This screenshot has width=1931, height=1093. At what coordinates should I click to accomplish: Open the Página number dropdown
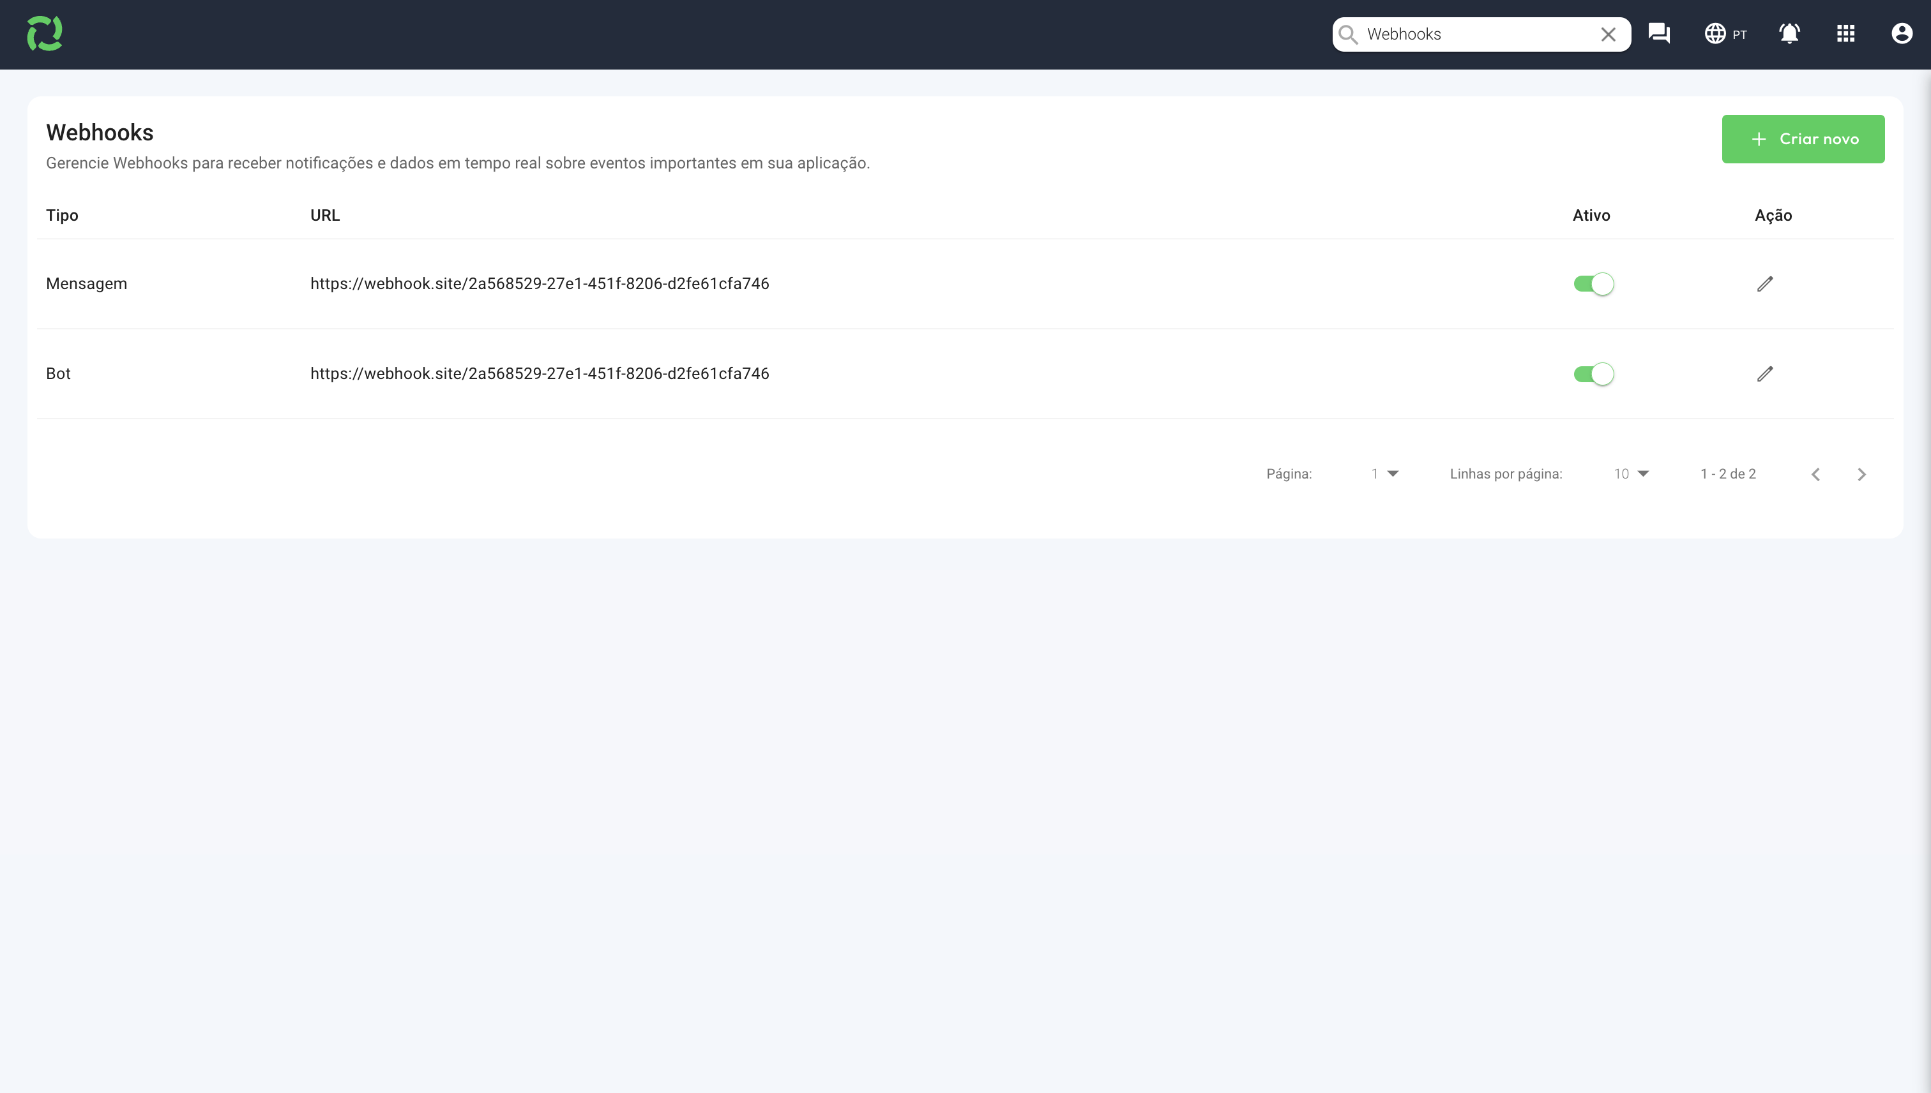(x=1384, y=473)
